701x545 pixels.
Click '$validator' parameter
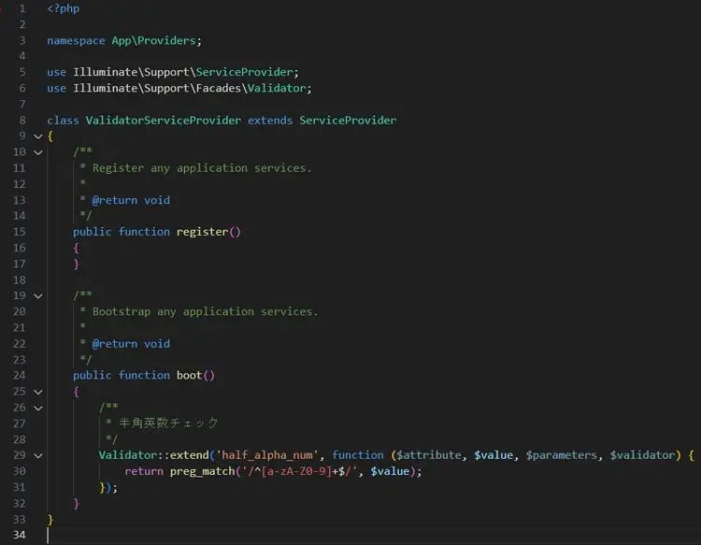(642, 455)
